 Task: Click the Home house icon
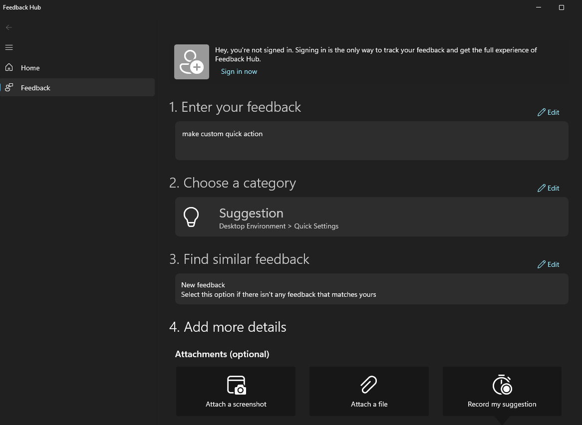click(x=9, y=67)
